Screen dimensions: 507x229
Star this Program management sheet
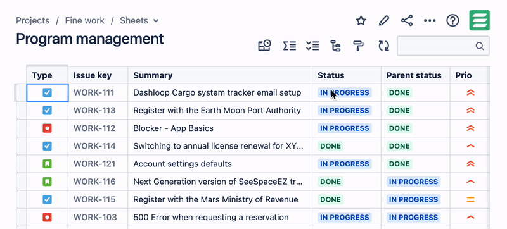pyautogui.click(x=361, y=21)
